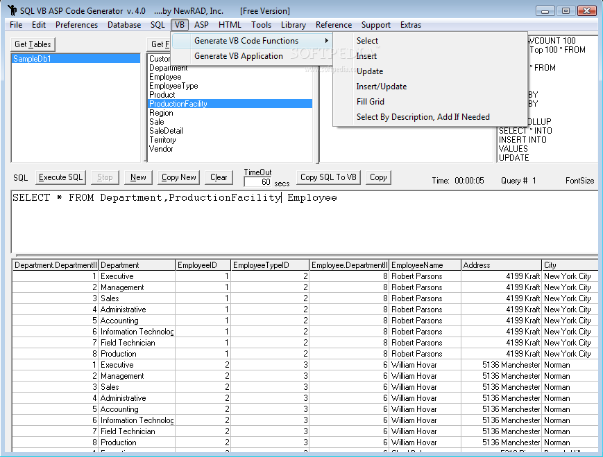Open the Tools menu
The width and height of the screenshot is (603, 457).
[x=261, y=25]
